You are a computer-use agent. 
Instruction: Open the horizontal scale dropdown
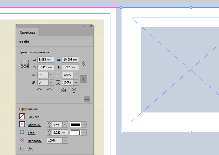(x=76, y=75)
